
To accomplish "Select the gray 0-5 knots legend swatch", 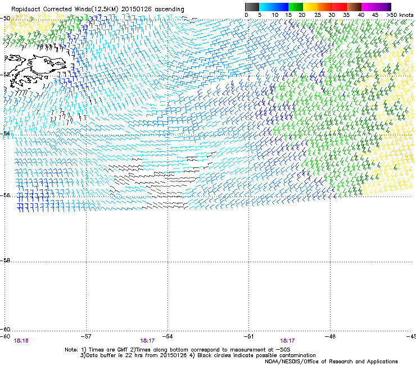I will coord(252,7).
